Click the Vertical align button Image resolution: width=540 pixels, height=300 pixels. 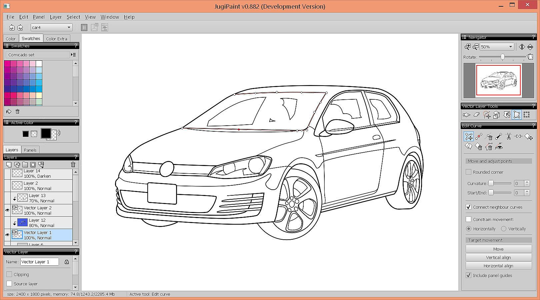point(498,257)
